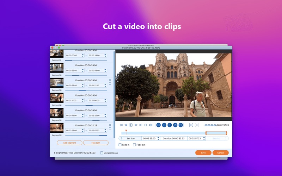
Task: Click the play button under the video
Action: [131, 125]
